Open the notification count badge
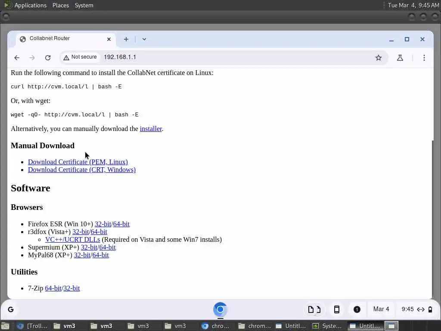Viewport: 441px width, 331px height. tap(357, 309)
